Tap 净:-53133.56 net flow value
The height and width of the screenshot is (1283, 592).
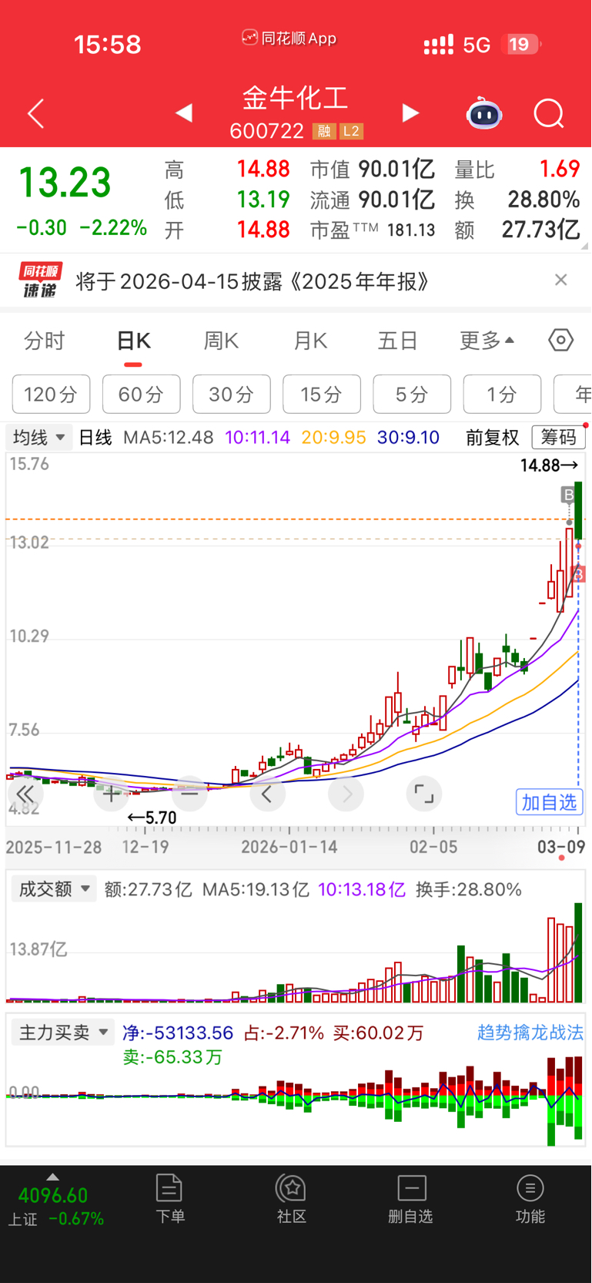click(178, 1033)
